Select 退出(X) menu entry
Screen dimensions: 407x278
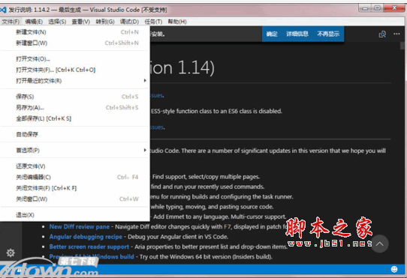coord(75,215)
